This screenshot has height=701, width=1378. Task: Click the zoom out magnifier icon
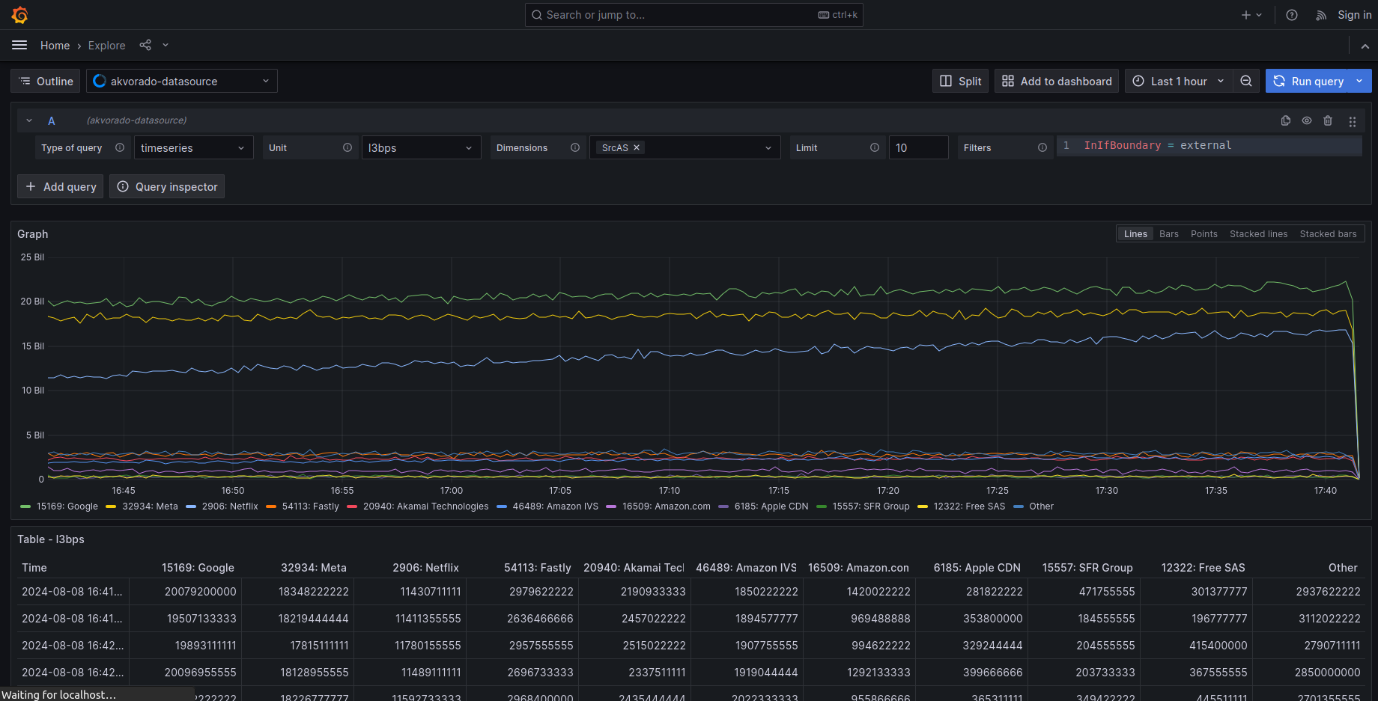1245,81
